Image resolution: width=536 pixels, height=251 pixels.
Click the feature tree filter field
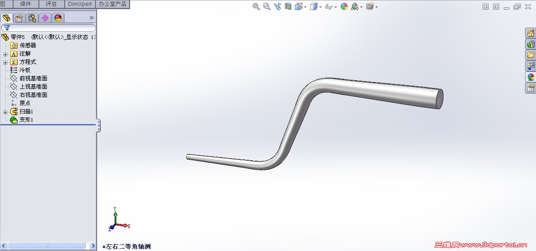48,28
